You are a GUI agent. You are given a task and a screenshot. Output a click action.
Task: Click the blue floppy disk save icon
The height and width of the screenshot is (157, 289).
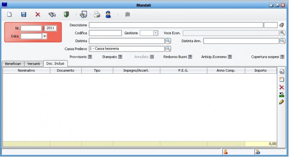point(24,14)
